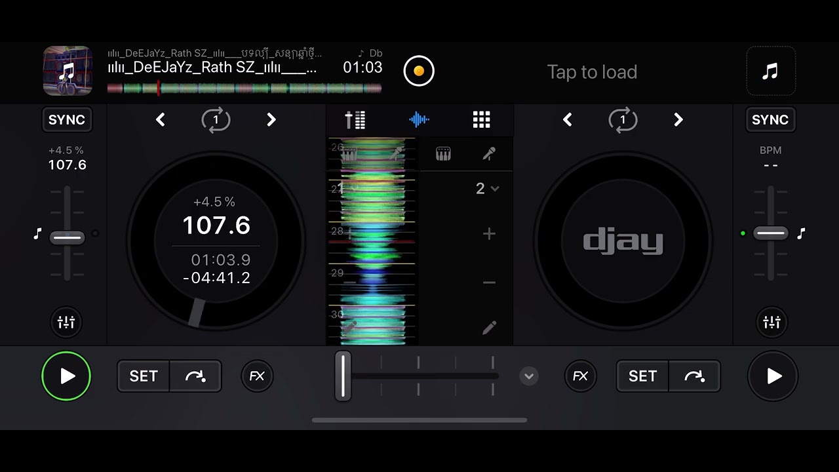The height and width of the screenshot is (472, 839).
Task: Click the 01:03 time in the header
Action: pyautogui.click(x=362, y=68)
